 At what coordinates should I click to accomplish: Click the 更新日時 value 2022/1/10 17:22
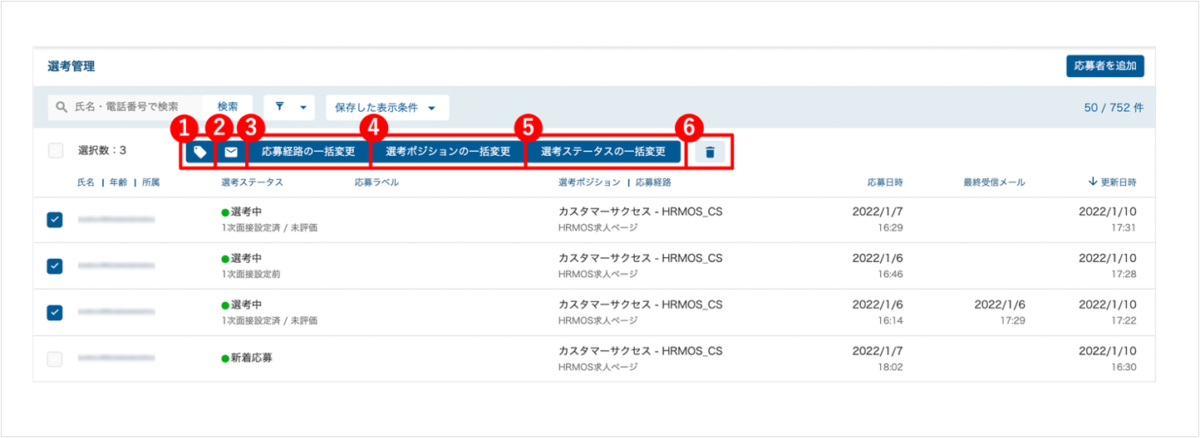coord(1107,312)
